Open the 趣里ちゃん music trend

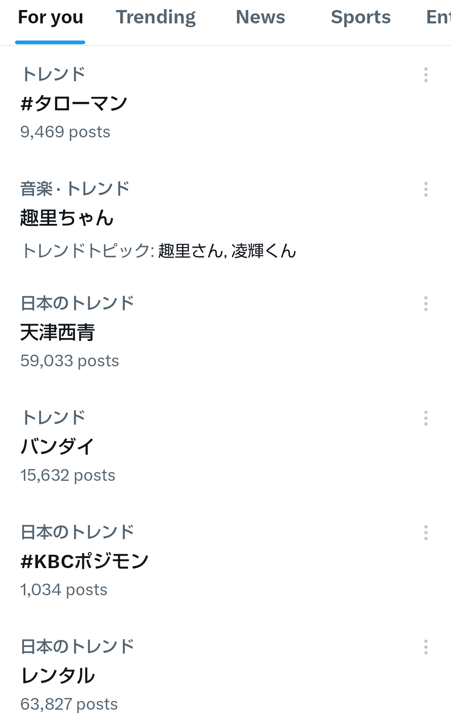[67, 218]
